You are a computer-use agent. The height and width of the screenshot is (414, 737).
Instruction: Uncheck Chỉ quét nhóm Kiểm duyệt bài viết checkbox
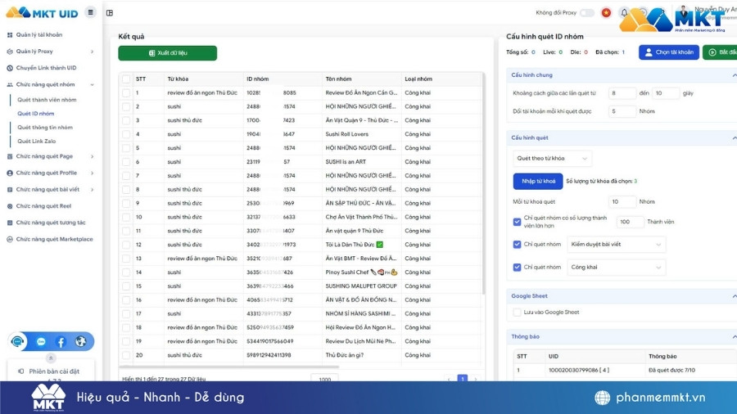(517, 245)
